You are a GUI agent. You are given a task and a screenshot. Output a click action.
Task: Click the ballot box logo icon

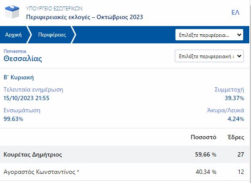point(12,12)
